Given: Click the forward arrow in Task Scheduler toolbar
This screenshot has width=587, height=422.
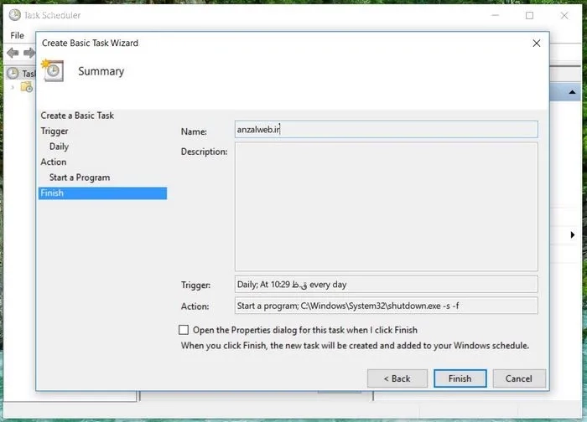Looking at the screenshot, I should 29,53.
